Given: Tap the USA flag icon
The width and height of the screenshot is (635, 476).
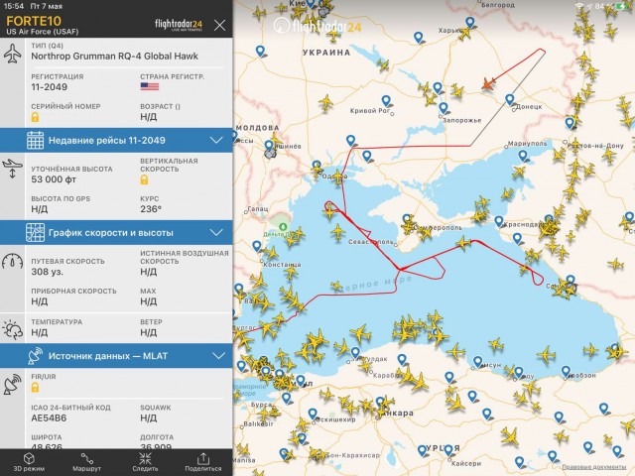Looking at the screenshot, I should point(150,86).
